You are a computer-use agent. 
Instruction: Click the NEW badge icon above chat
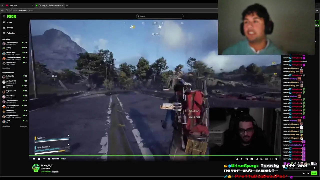tap(317, 23)
